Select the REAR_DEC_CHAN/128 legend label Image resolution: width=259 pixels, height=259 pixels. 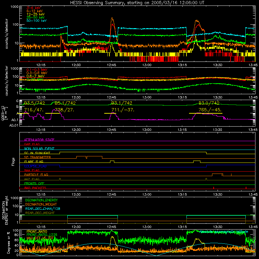coord(43,208)
